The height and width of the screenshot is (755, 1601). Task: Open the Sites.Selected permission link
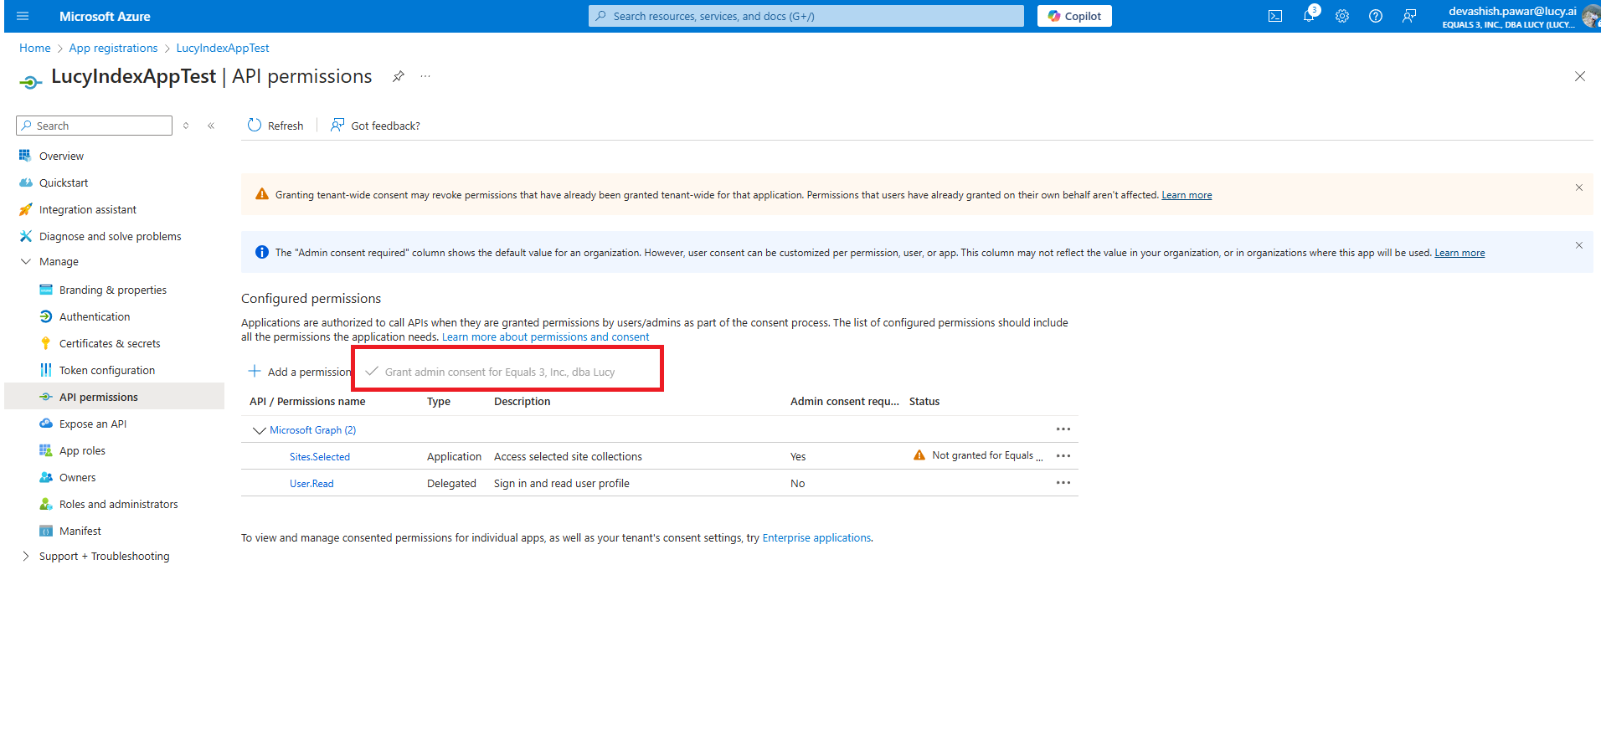pos(319,457)
